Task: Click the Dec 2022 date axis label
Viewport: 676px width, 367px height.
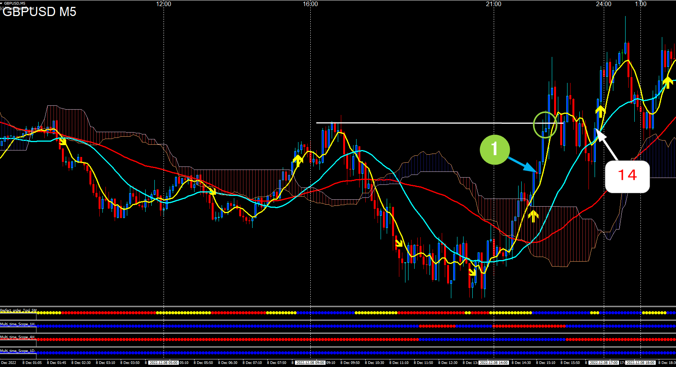Action: pos(9,363)
